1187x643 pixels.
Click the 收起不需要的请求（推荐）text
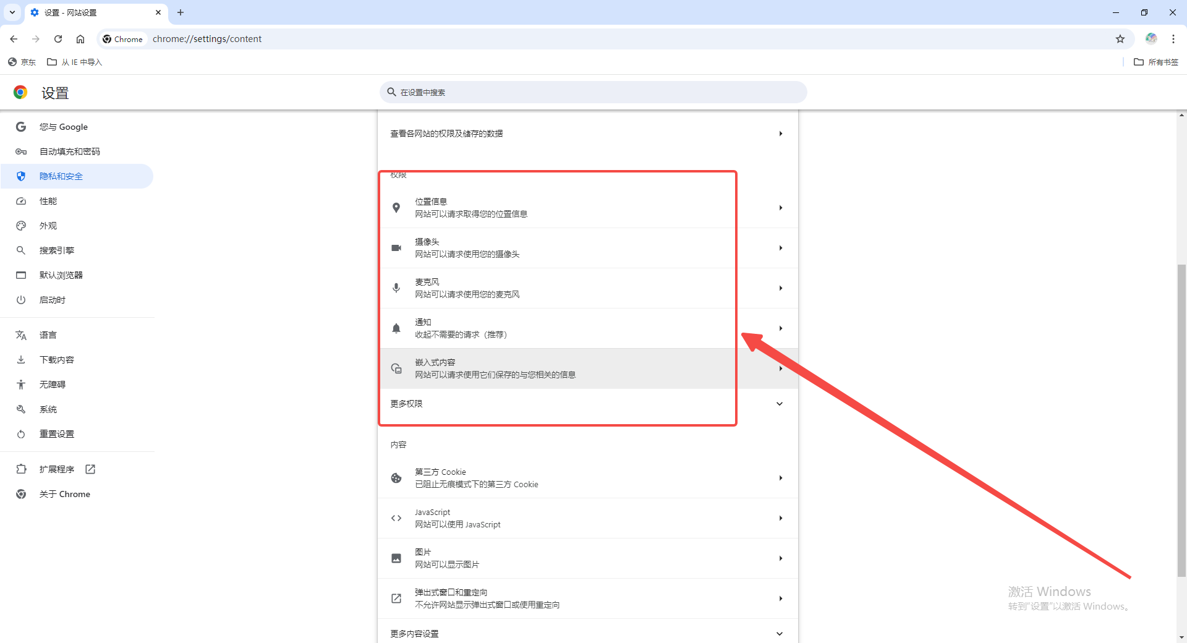[461, 334]
